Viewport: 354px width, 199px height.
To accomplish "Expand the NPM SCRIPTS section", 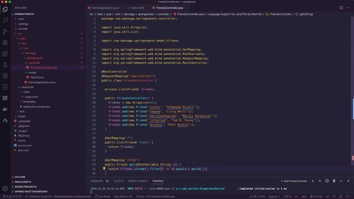I will [23, 182].
